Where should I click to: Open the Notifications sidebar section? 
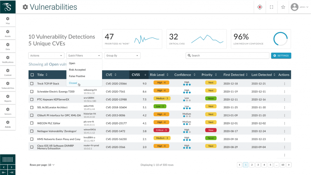click(8, 59)
